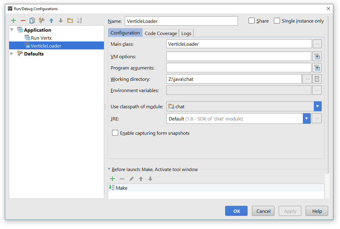
Task: Click the OK button
Action: (237, 211)
